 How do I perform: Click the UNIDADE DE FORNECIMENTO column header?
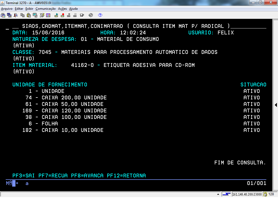click(x=50, y=84)
